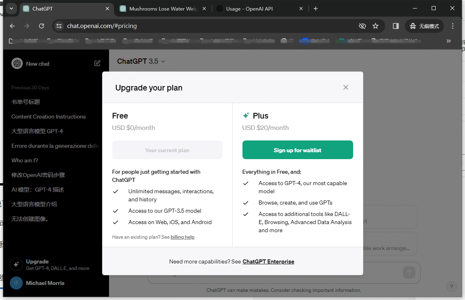Open the Michael Morris account menu
465x300 pixels.
[45, 283]
